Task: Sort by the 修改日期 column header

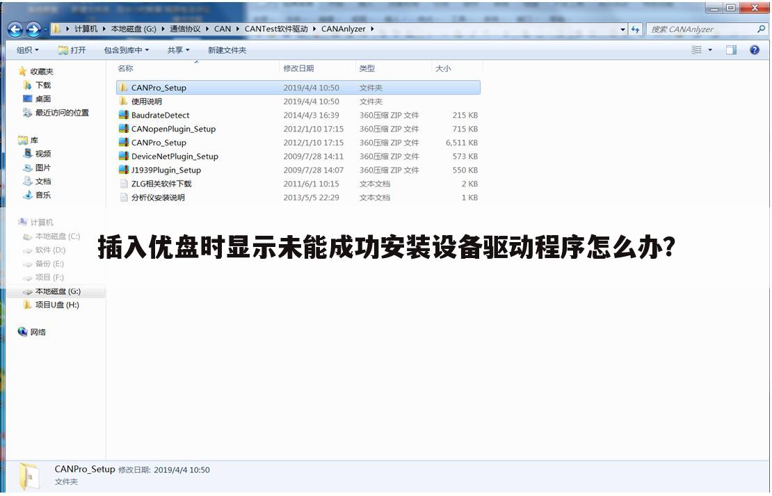Action: [298, 68]
